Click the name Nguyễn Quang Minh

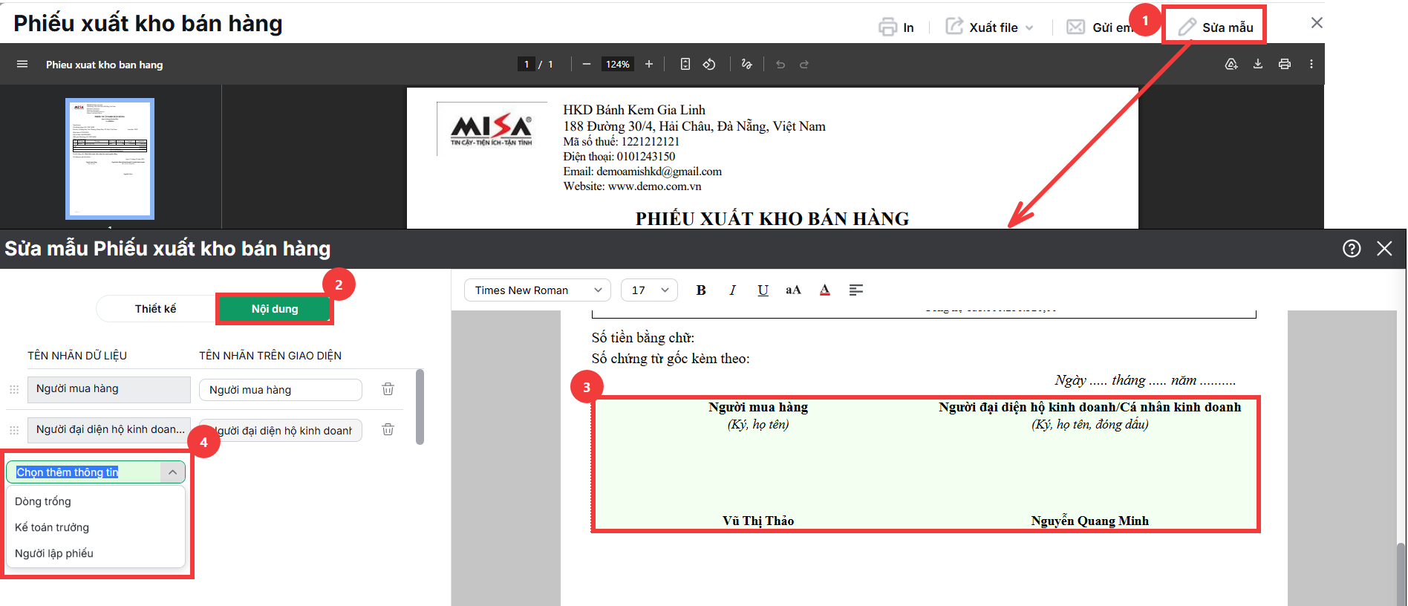pyautogui.click(x=1089, y=521)
